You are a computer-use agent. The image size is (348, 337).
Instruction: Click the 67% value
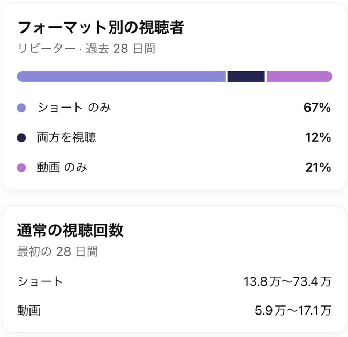pyautogui.click(x=317, y=108)
